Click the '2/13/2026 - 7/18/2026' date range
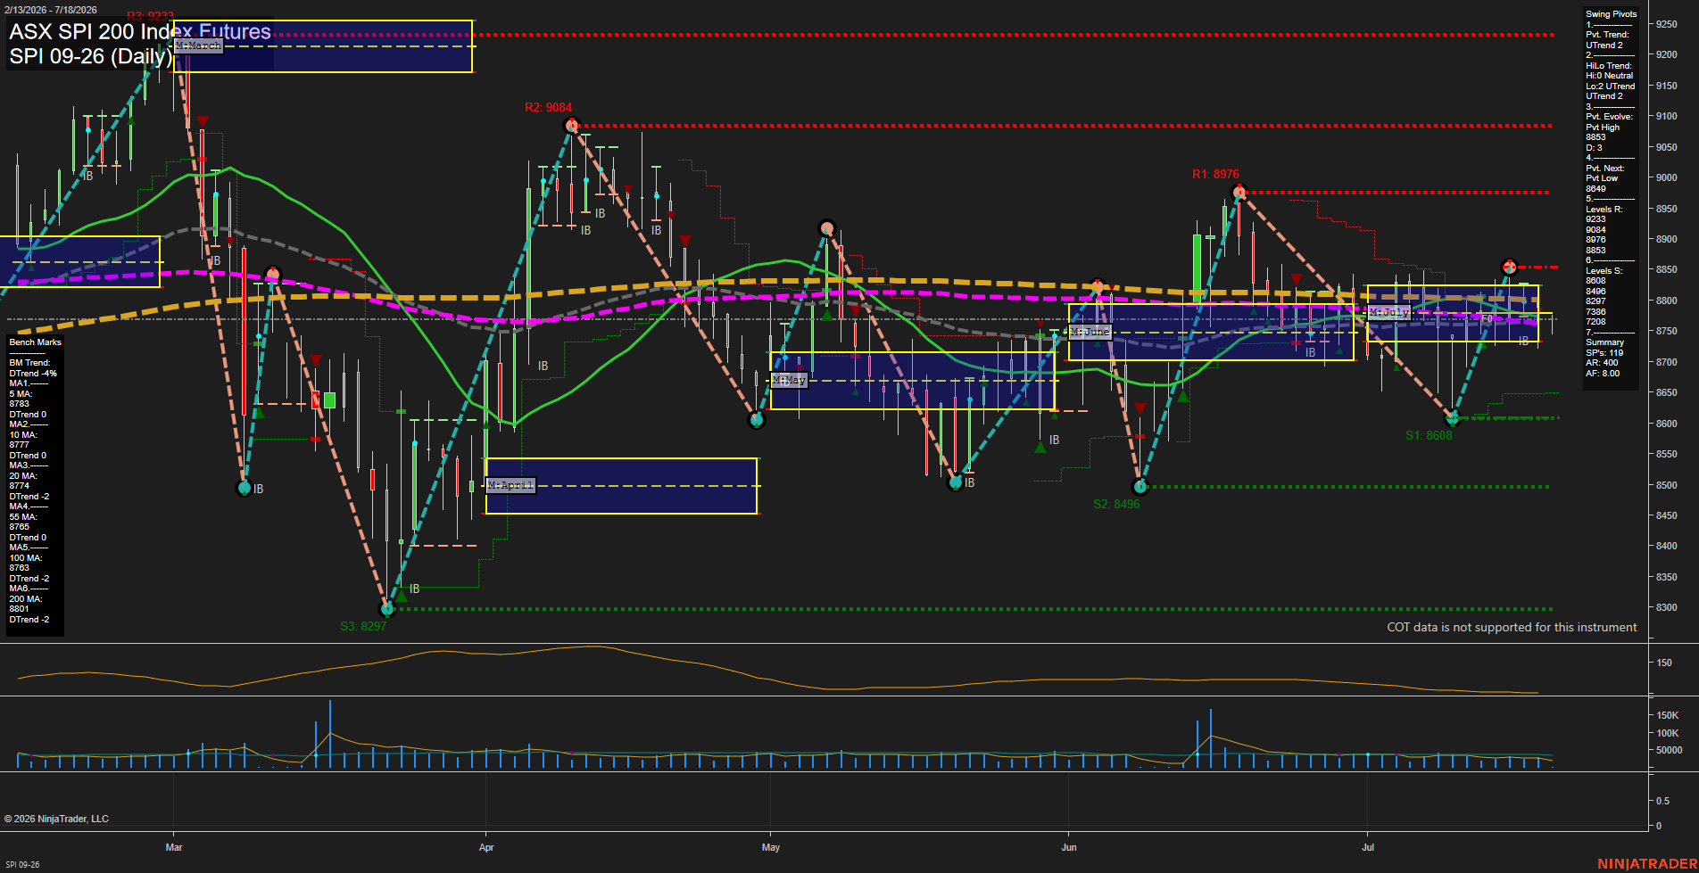This screenshot has height=873, width=1699. (x=51, y=10)
